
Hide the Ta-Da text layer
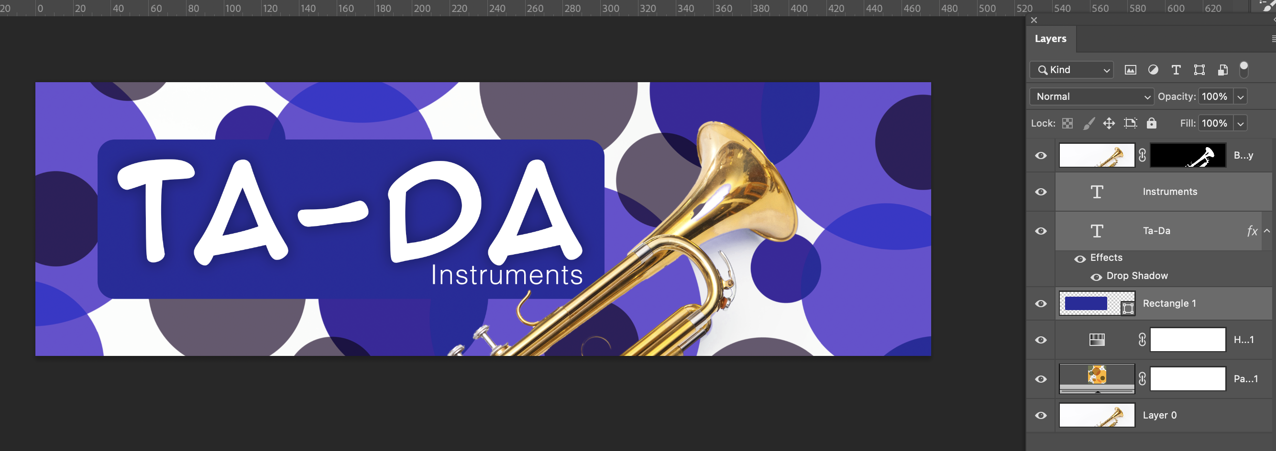point(1041,231)
